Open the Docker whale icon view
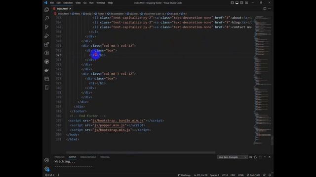This screenshot has height=177, width=316. point(47,70)
